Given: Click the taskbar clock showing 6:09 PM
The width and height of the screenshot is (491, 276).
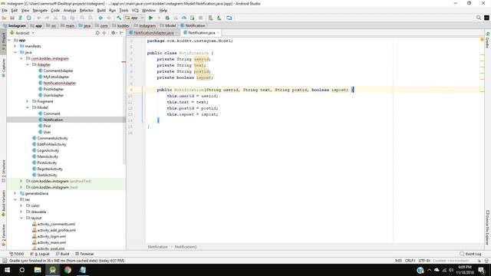Looking at the screenshot, I should pos(465,270).
